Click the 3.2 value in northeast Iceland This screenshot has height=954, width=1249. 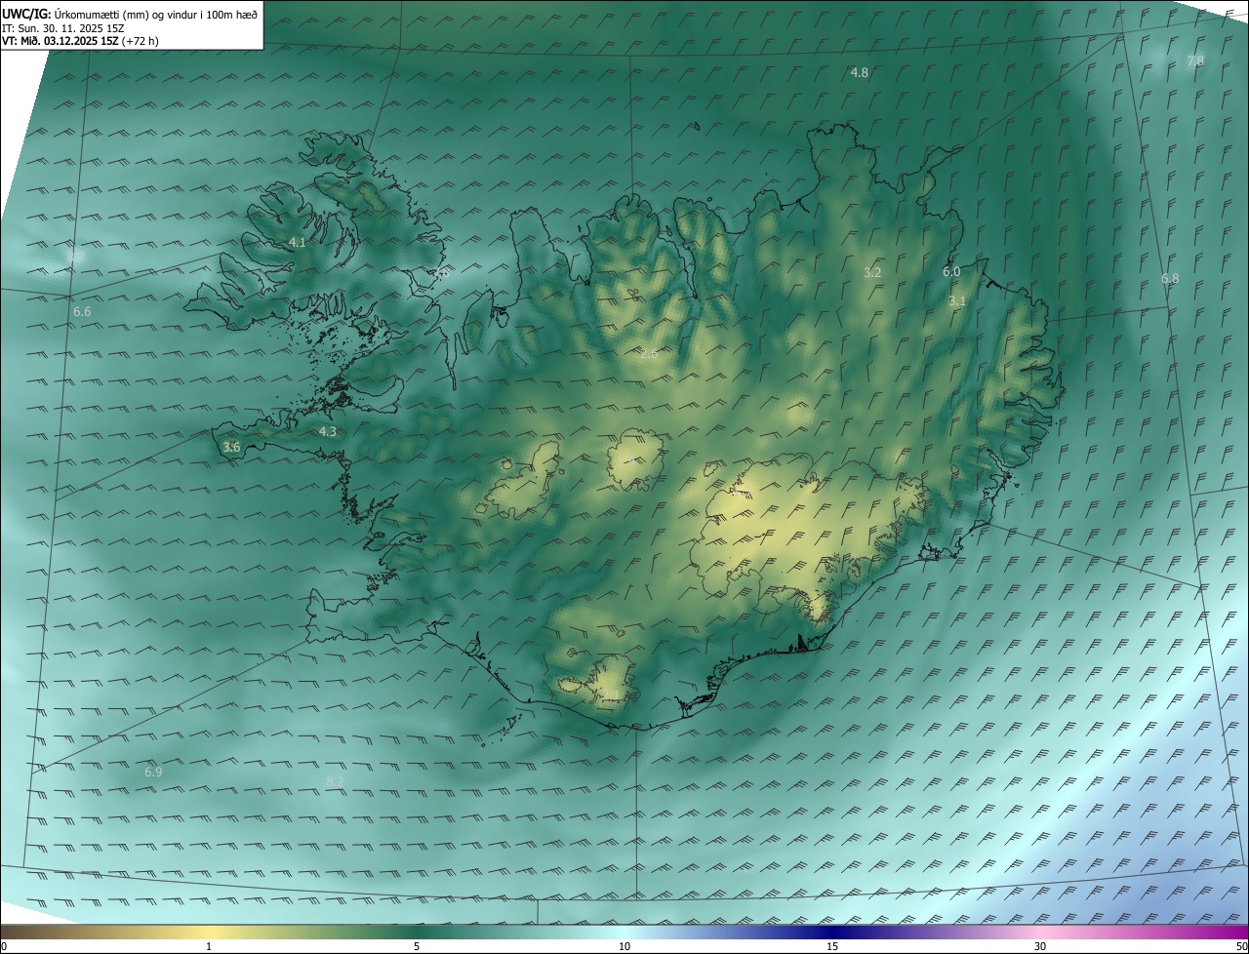[872, 272]
